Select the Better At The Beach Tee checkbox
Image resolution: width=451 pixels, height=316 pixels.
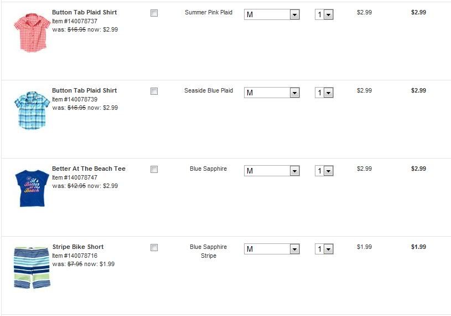(x=154, y=169)
